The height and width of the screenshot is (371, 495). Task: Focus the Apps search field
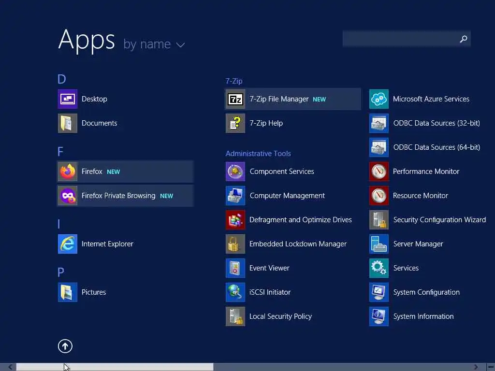point(407,39)
